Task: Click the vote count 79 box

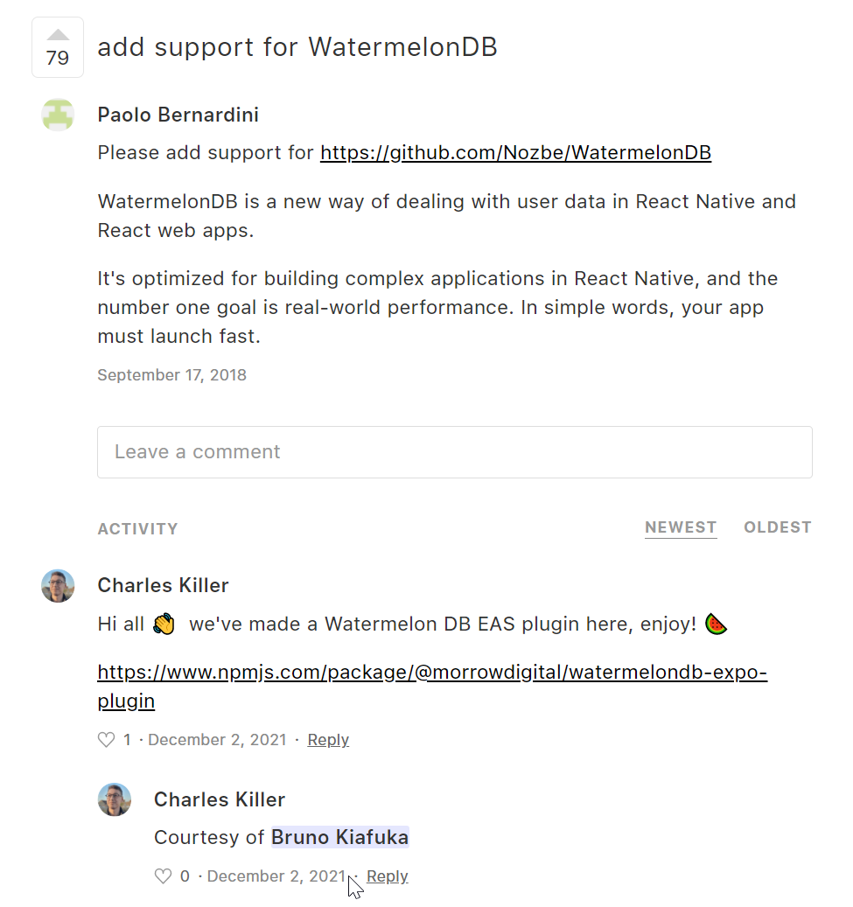Action: point(58,58)
